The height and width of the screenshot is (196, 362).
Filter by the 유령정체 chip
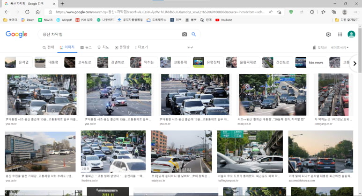tap(208, 63)
